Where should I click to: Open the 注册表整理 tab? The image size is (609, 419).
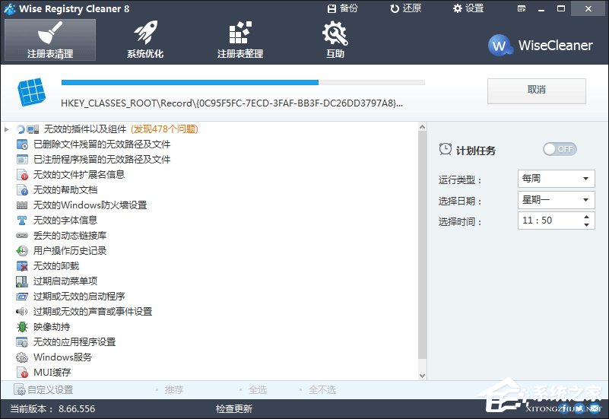(240, 40)
